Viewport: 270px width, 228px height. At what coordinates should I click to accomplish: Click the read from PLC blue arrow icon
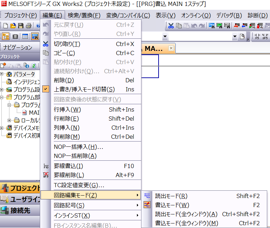pos(245,26)
